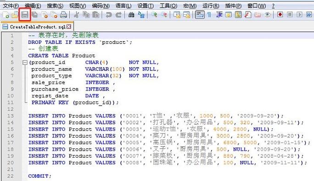The height and width of the screenshot is (181, 314).
Task: Open the user defined language icon
Action: pyautogui.click(x=229, y=15)
